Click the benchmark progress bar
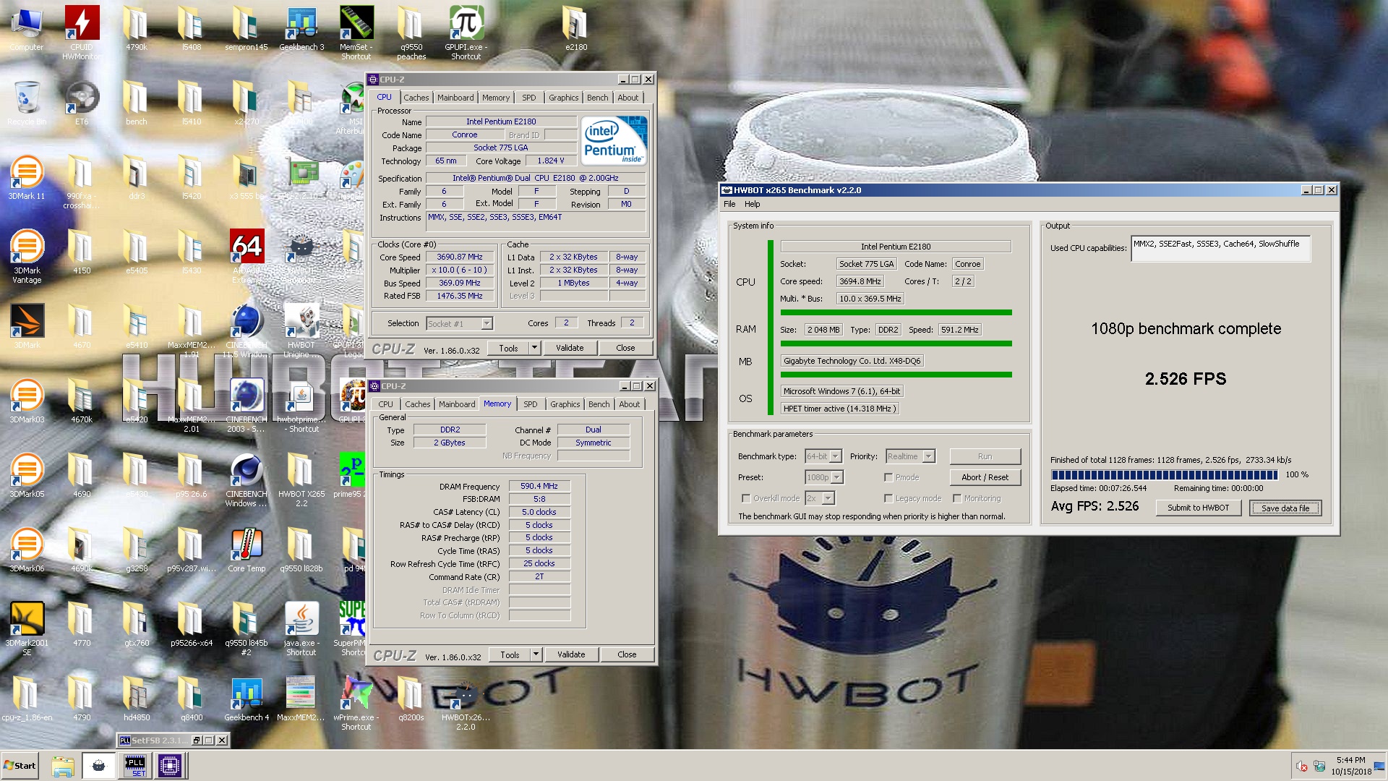The width and height of the screenshot is (1388, 781). point(1164,475)
